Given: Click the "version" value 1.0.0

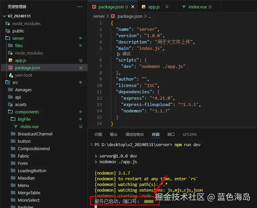Looking at the screenshot, I should click(153, 36).
